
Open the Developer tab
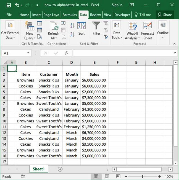[122, 15]
